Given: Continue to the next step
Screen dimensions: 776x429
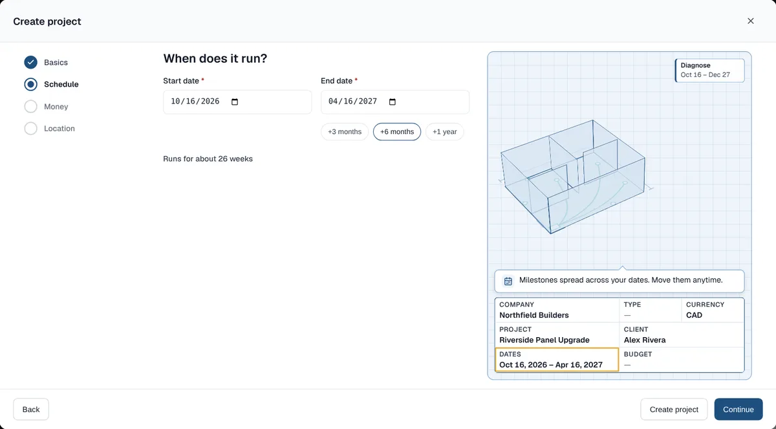Looking at the screenshot, I should coord(738,409).
